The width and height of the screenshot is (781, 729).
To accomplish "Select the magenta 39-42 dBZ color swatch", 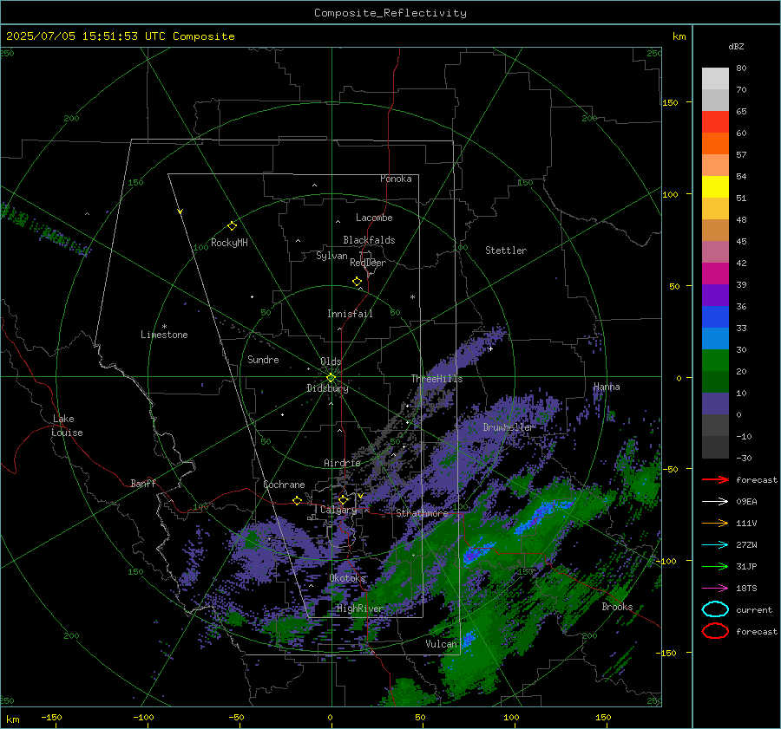I will [715, 274].
